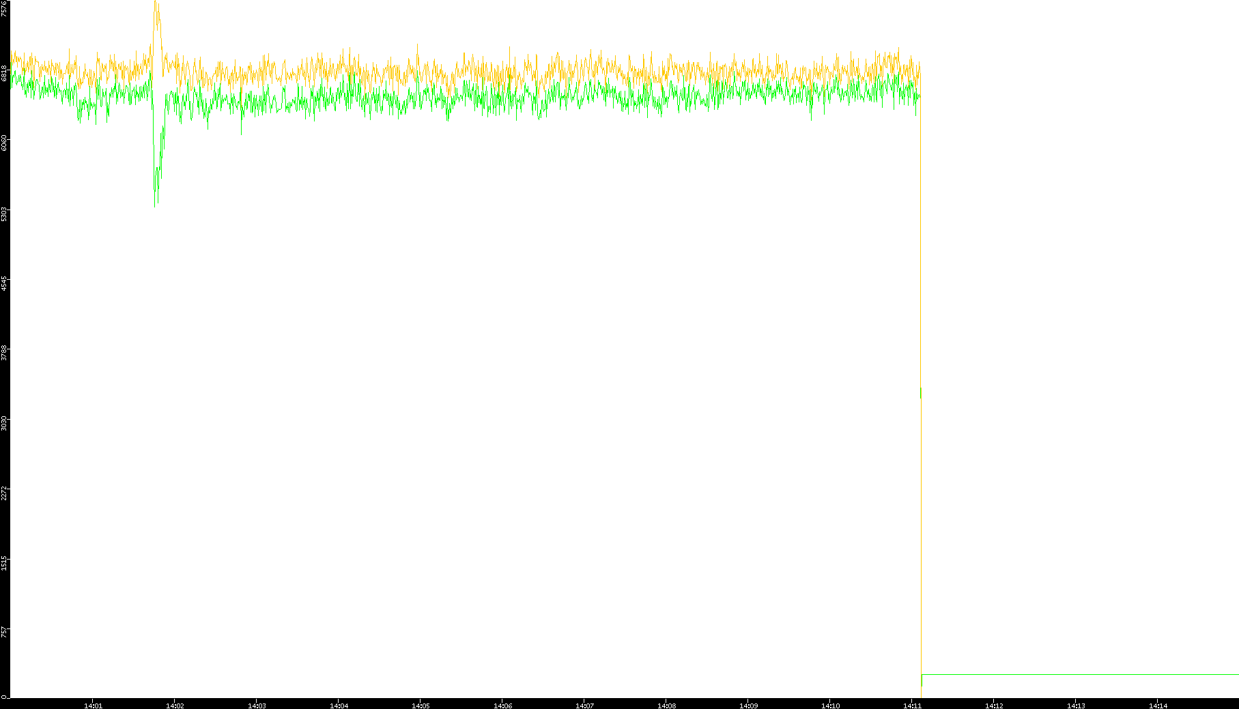1239x709 pixels.
Task: Select the 3788 y-axis value label
Action: 5,353
